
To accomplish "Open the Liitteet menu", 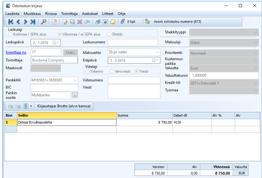I will [108, 14].
